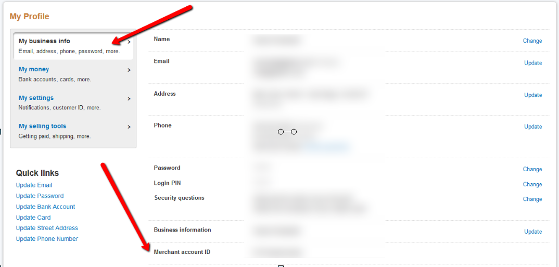Click Update link for Business information
This screenshot has height=267, width=559.
tap(533, 232)
